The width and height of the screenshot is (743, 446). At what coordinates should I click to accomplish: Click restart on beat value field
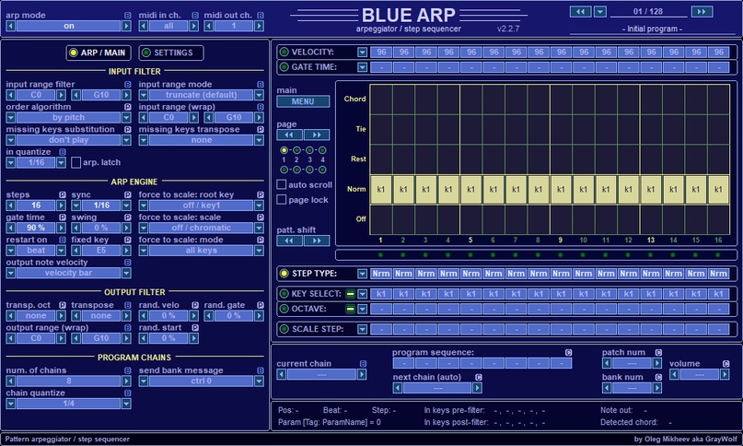click(x=36, y=251)
